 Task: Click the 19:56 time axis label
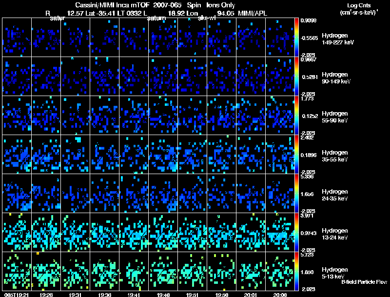coord(222,295)
